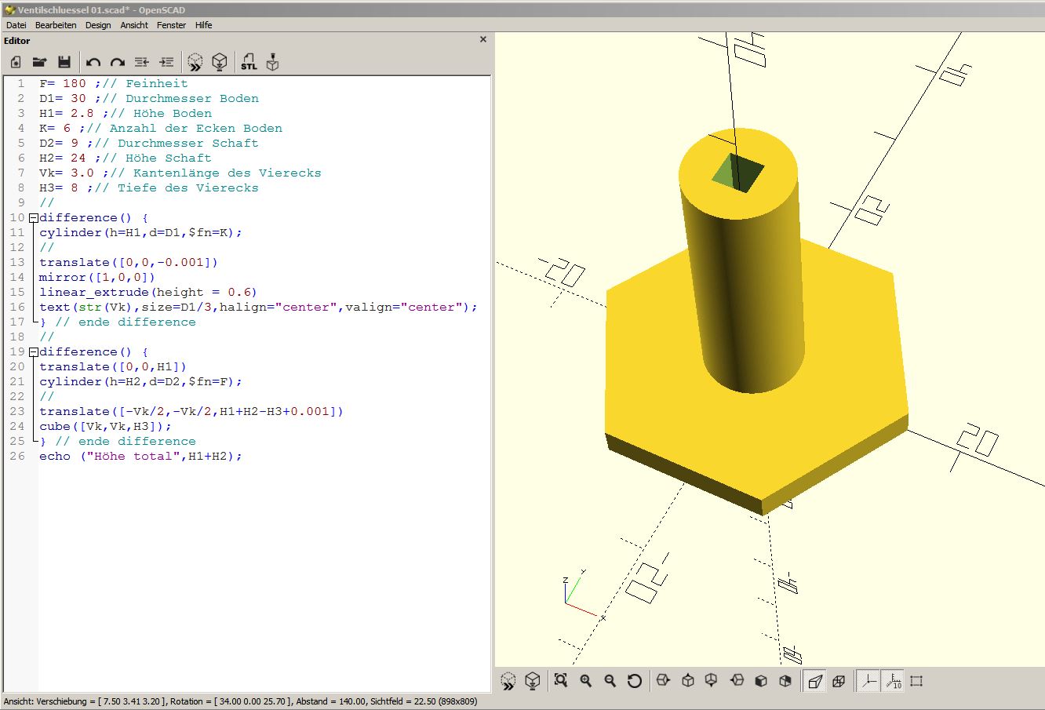
Task: Click the 'cube([Vk,Vk,H3]);' line
Action: click(x=106, y=426)
